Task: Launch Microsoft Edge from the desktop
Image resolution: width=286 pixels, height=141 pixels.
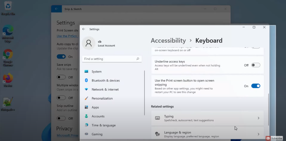Action: point(8,31)
